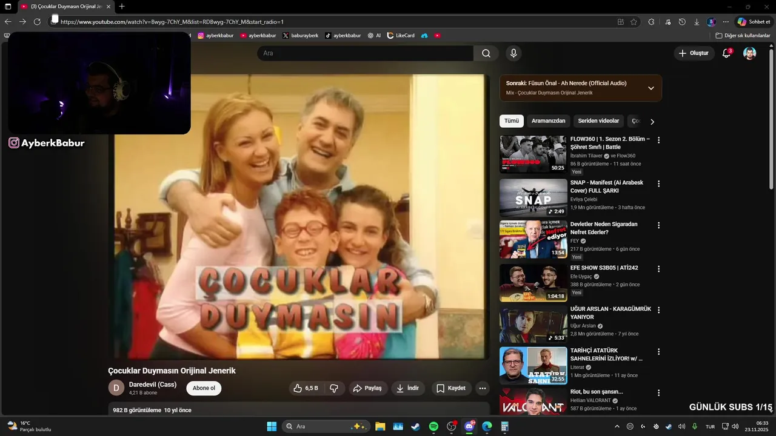Viewport: 776px width, 436px height.
Task: Open options for TARİHÇİ ATATÜRK video
Action: pos(658,351)
